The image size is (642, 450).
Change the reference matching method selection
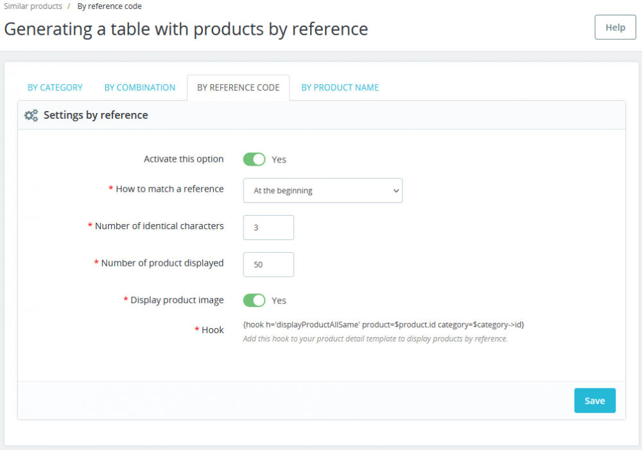coord(322,190)
